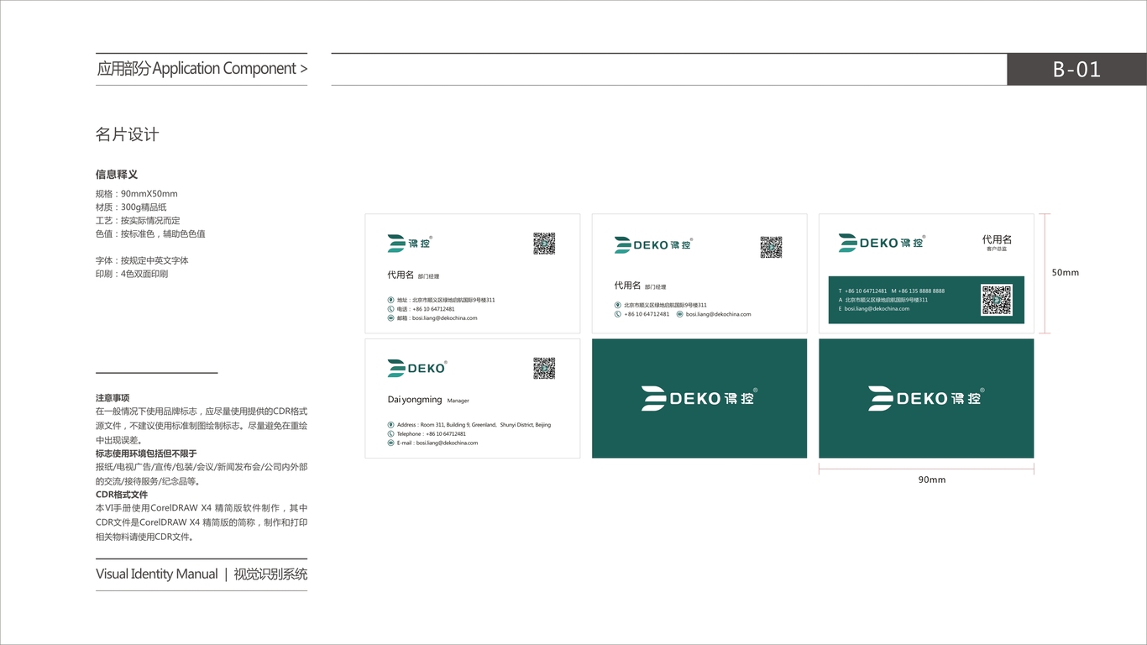Screen dimensions: 1147x645
Task: Click the 邮箱：bosi.liang@dekochina.com line
Action: [437, 318]
